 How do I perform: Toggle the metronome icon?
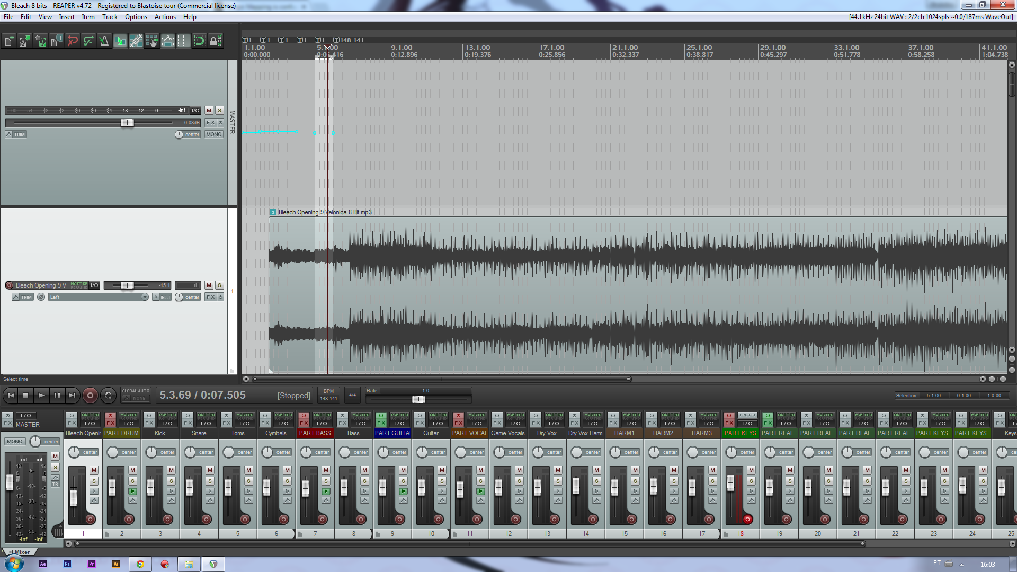coord(104,41)
